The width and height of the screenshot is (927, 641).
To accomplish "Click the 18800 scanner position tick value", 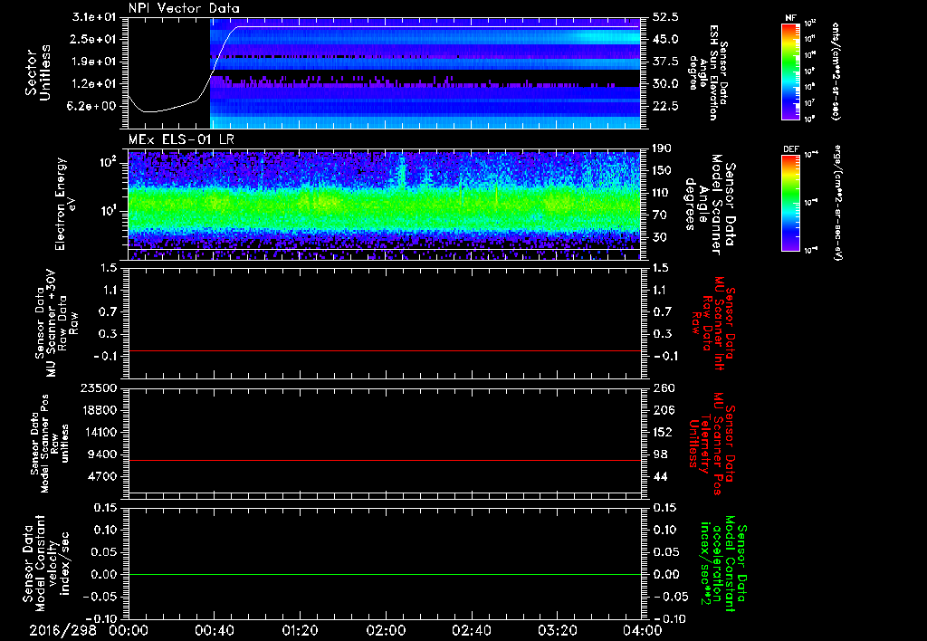I will [98, 410].
